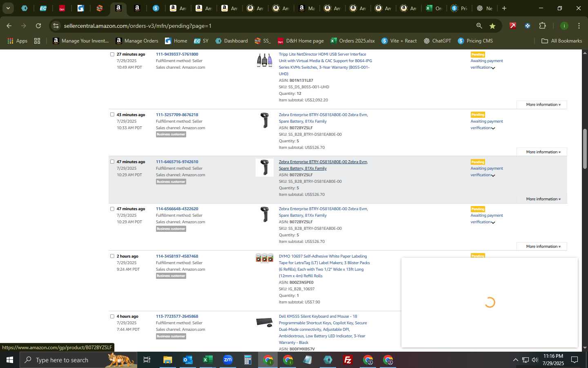Click the page vertical scrollbar thumb
The height and width of the screenshot is (368, 588).
(x=584, y=149)
